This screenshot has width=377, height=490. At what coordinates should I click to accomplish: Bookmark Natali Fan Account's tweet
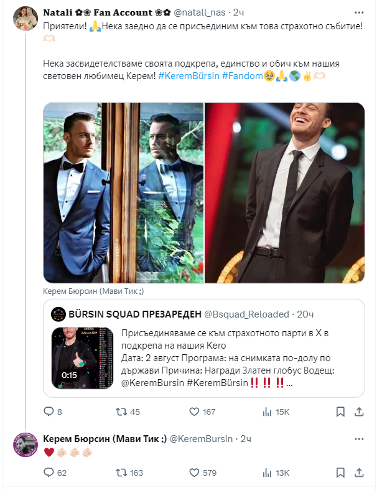coord(340,412)
